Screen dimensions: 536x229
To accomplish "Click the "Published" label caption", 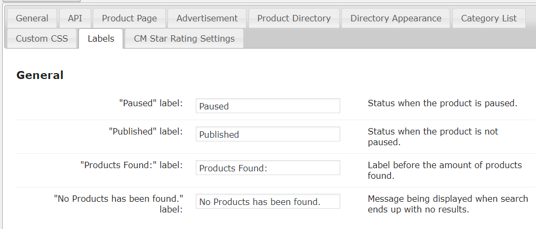I will [146, 131].
